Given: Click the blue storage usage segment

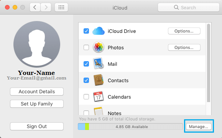Looking at the screenshot, I should [82, 127].
